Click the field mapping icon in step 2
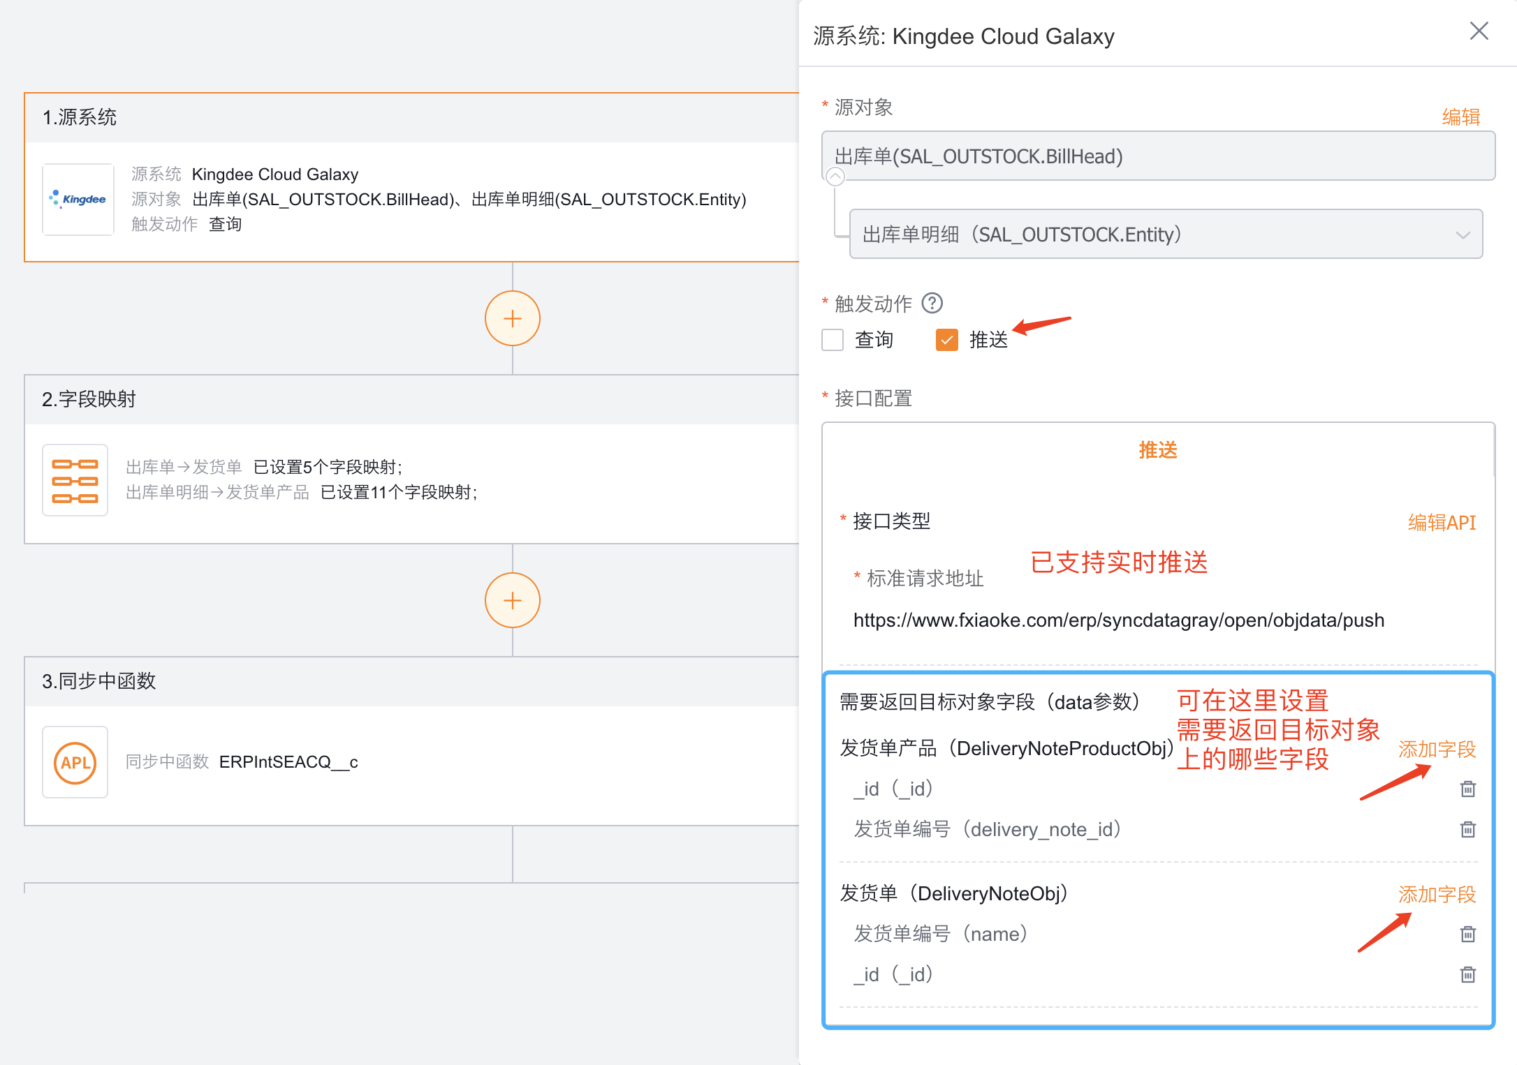The width and height of the screenshot is (1517, 1065). coord(75,481)
